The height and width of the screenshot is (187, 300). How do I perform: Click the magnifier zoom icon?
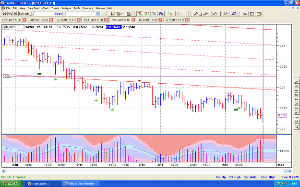pos(296,127)
